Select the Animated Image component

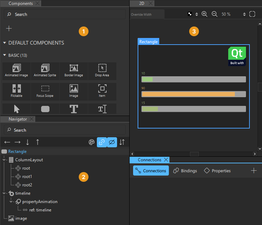point(16,71)
